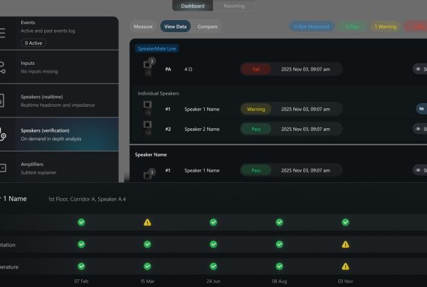The height and width of the screenshot is (287, 427).
Task: Click the Speakers (realtime) sidebar icon
Action: pyautogui.click(x=3, y=100)
